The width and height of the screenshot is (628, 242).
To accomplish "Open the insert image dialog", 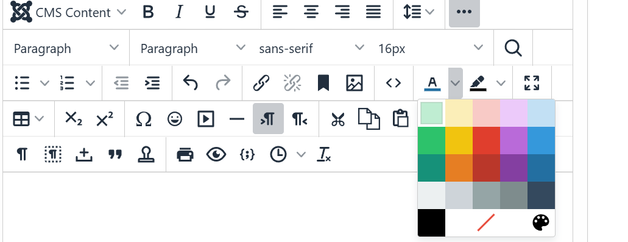I will click(x=355, y=84).
